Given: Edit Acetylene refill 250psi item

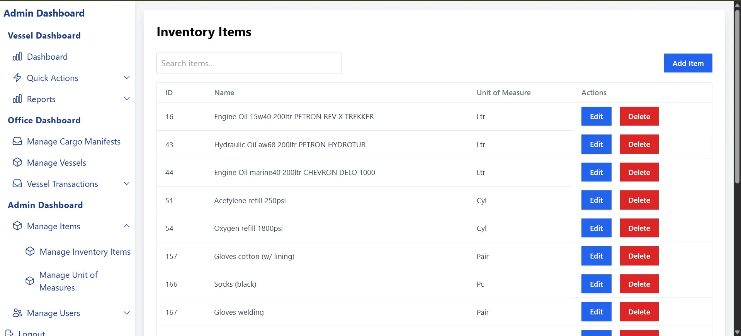Looking at the screenshot, I should click(596, 200).
